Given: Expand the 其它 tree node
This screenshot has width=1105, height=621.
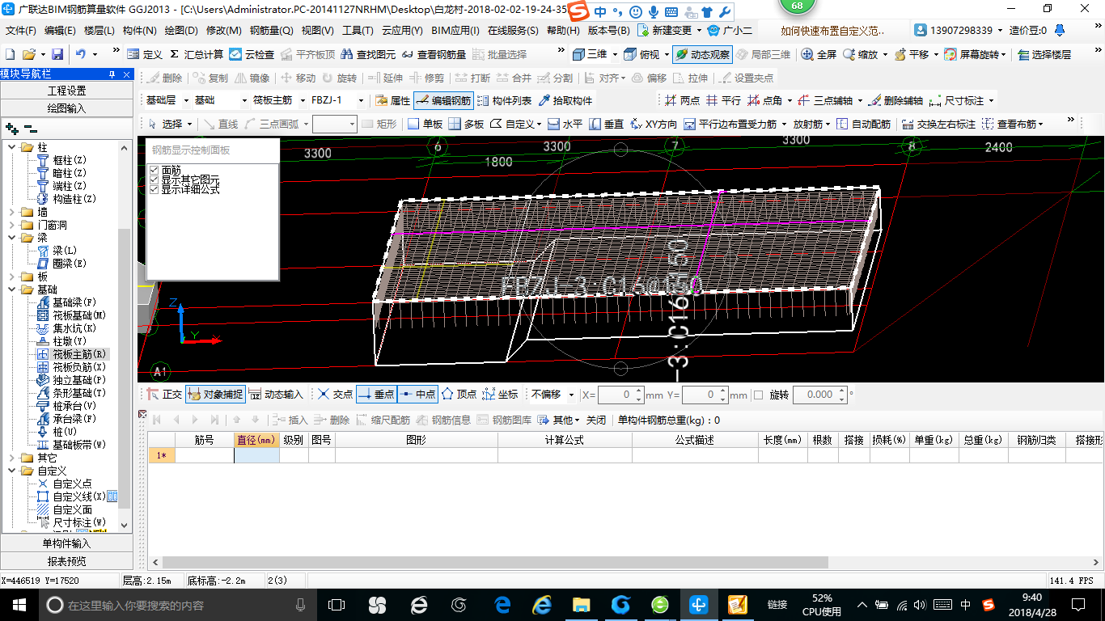Looking at the screenshot, I should tap(13, 458).
